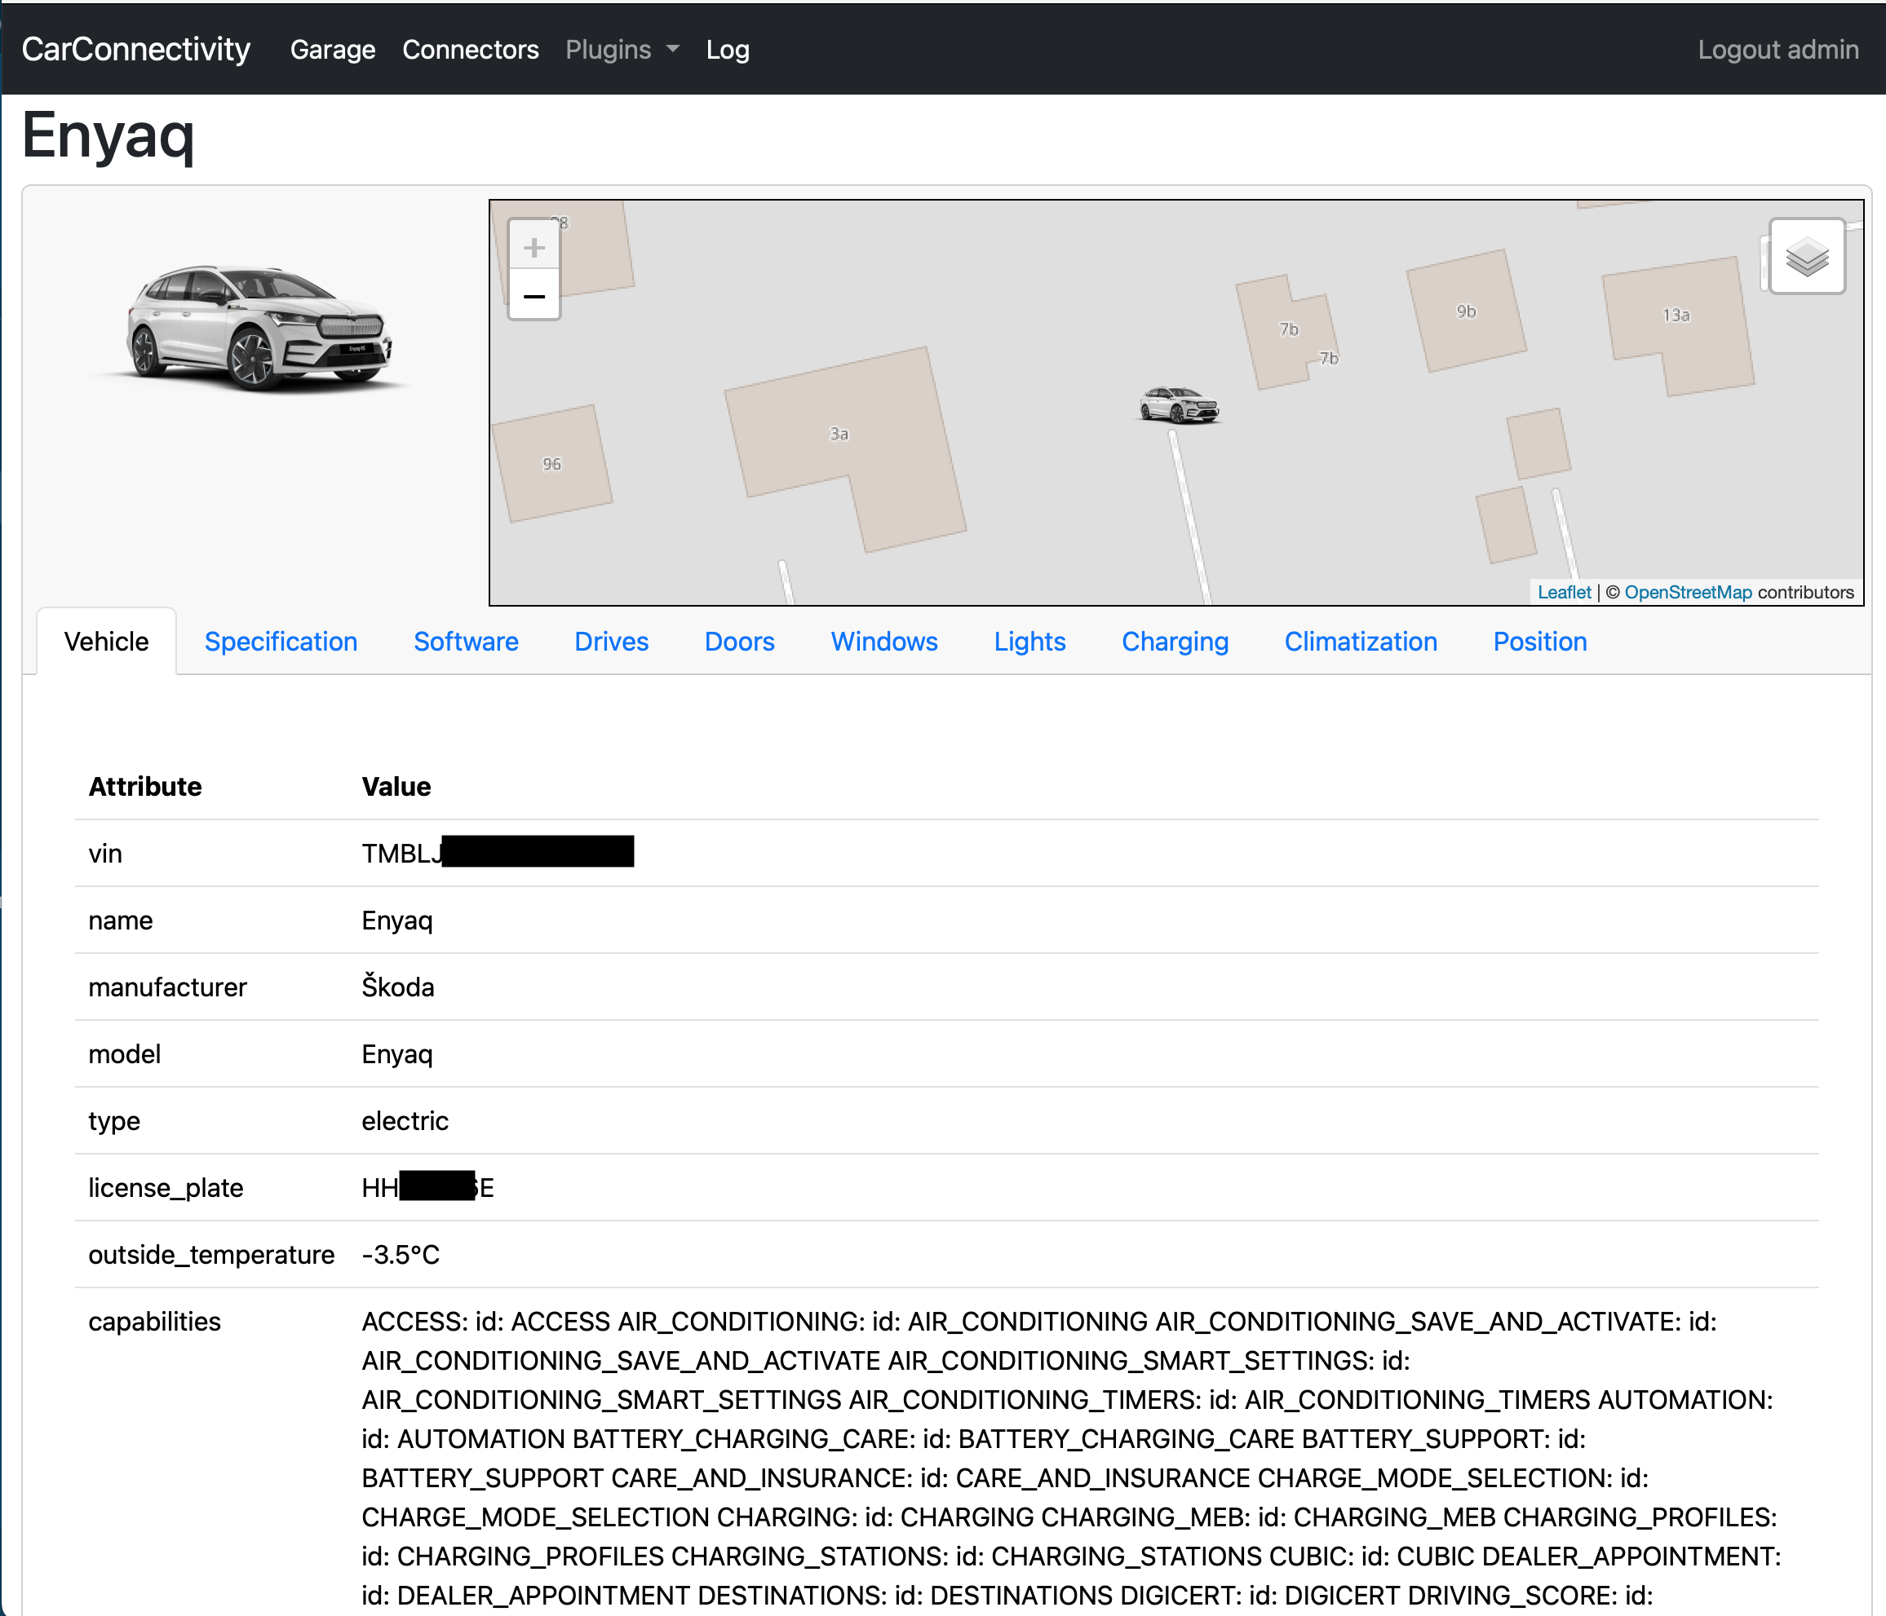This screenshot has width=1886, height=1616.
Task: Click the CarConnectivity brand logo link
Action: pyautogui.click(x=135, y=49)
